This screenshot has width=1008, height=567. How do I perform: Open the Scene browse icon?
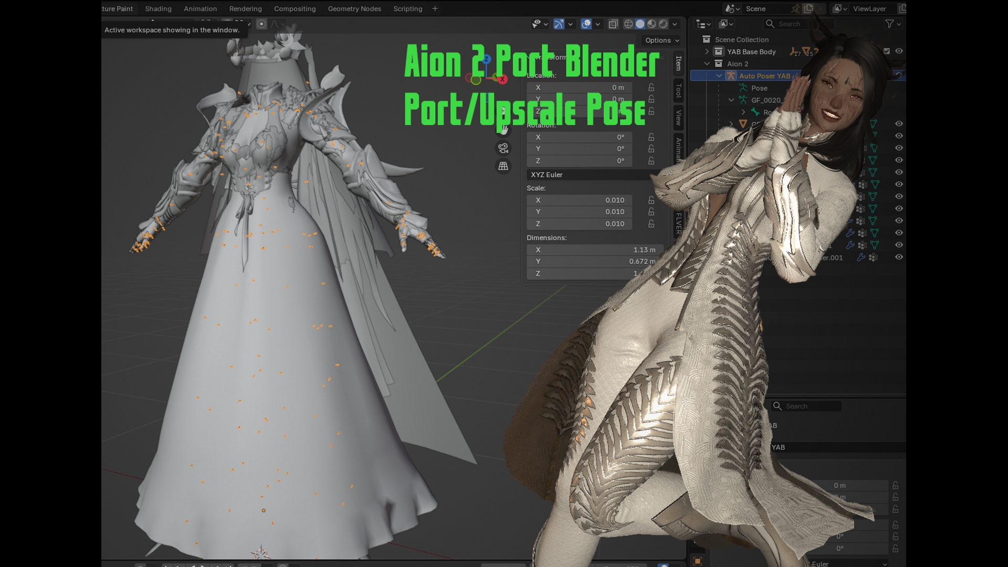732,9
